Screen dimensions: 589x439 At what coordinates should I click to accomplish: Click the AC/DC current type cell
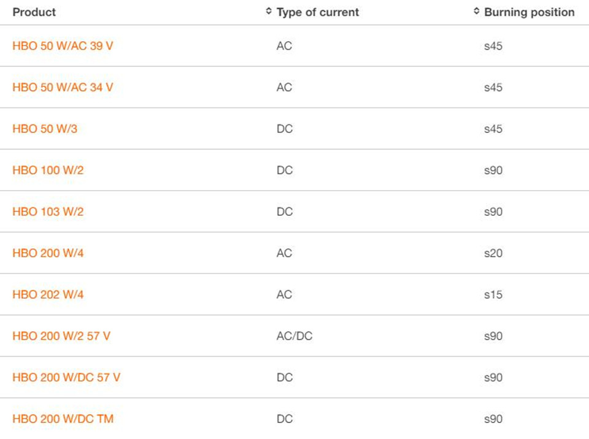[294, 336]
